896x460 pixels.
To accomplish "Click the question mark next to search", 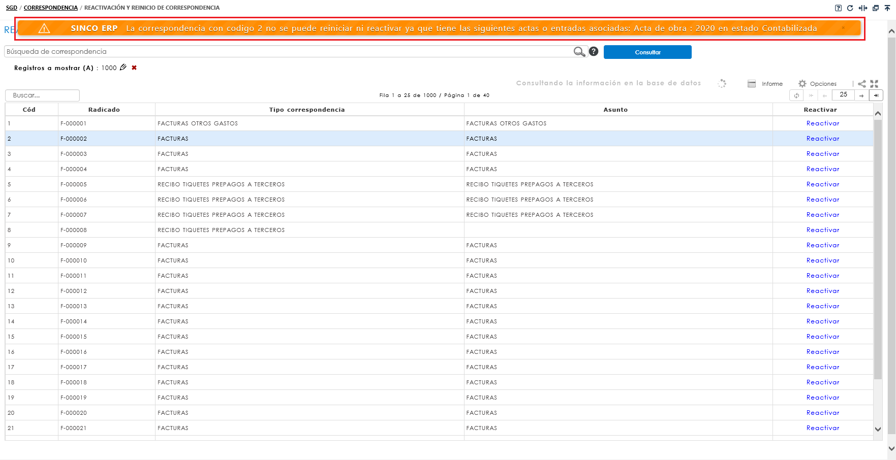I will tap(594, 51).
